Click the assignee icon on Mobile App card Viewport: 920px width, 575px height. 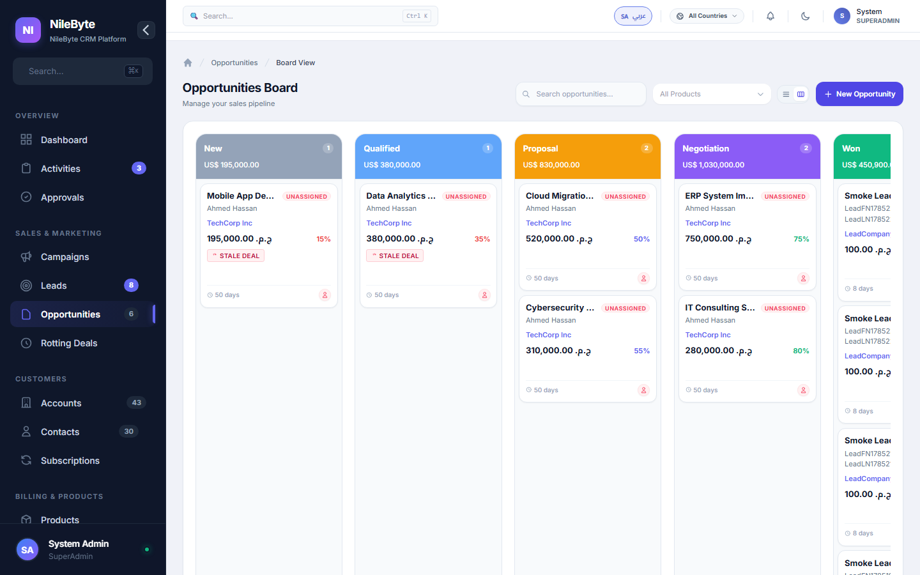pyautogui.click(x=325, y=295)
